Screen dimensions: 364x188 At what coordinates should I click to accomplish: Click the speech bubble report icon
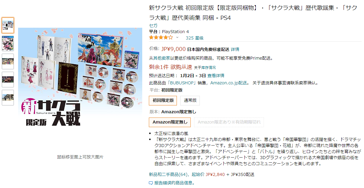pos(151,183)
